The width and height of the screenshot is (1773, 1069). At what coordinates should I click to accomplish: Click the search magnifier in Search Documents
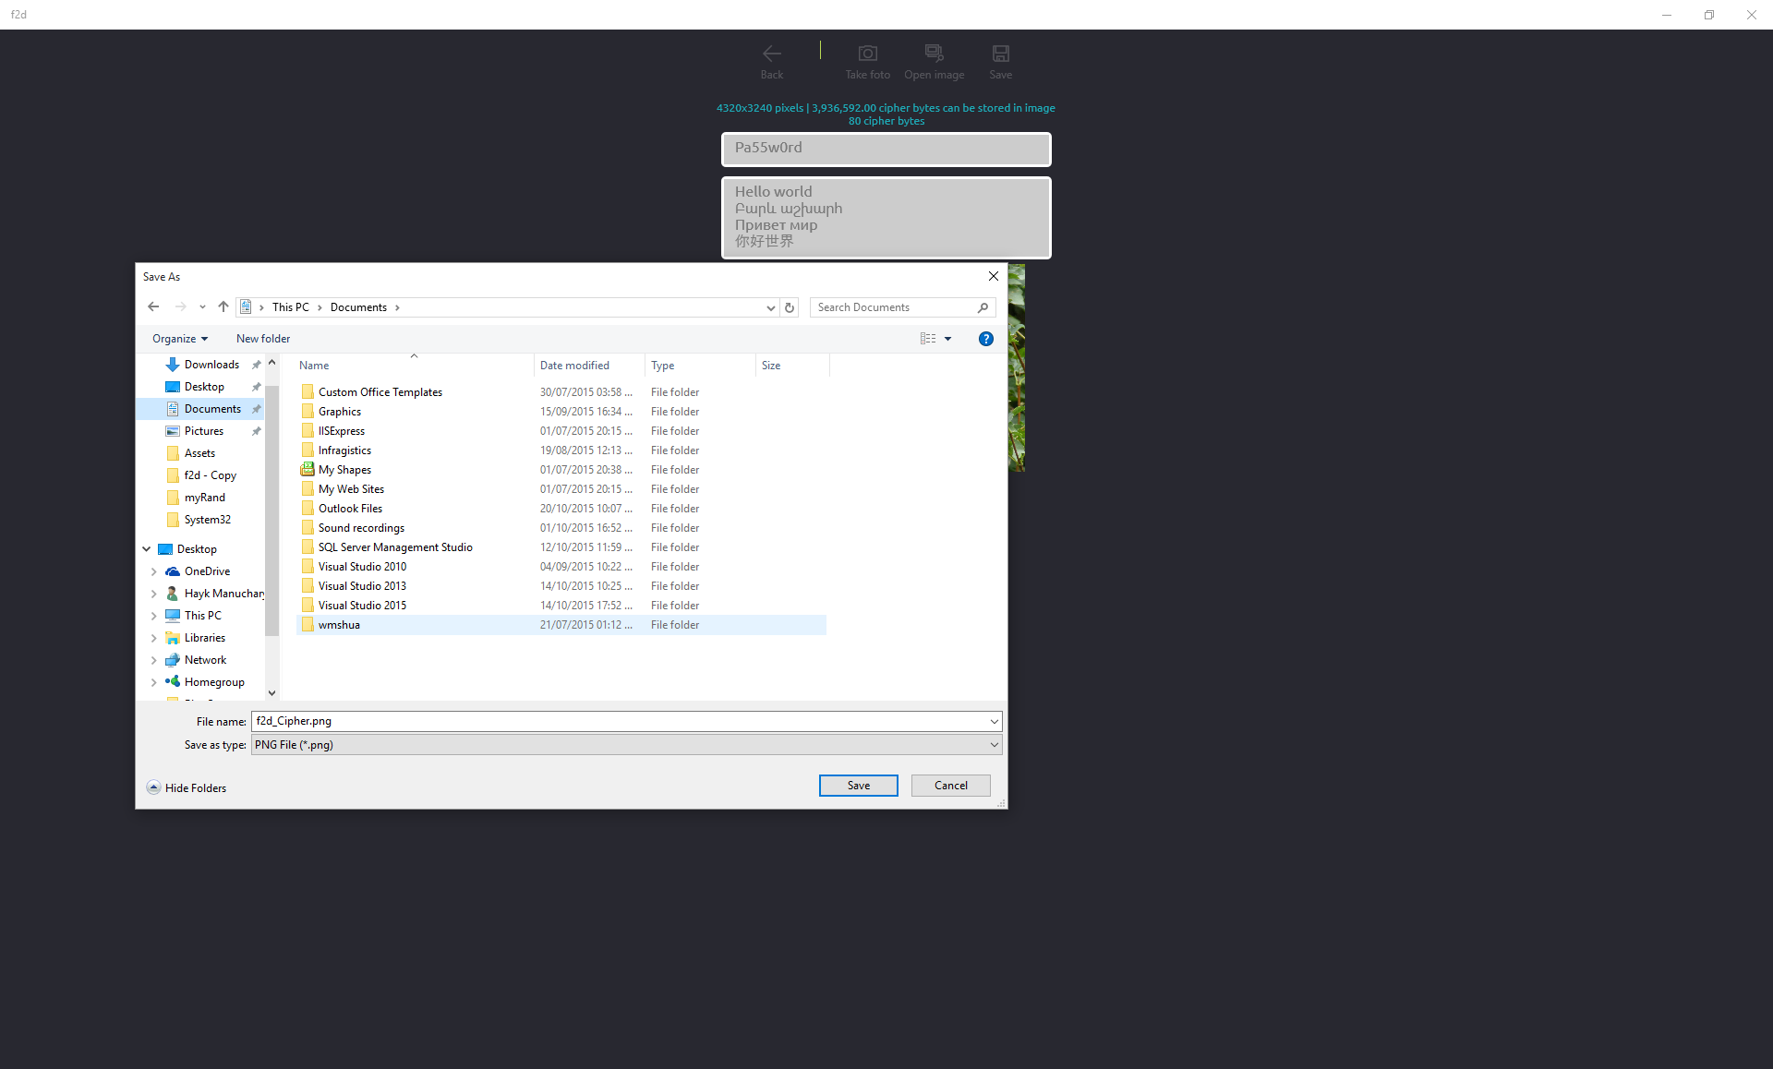pyautogui.click(x=983, y=308)
